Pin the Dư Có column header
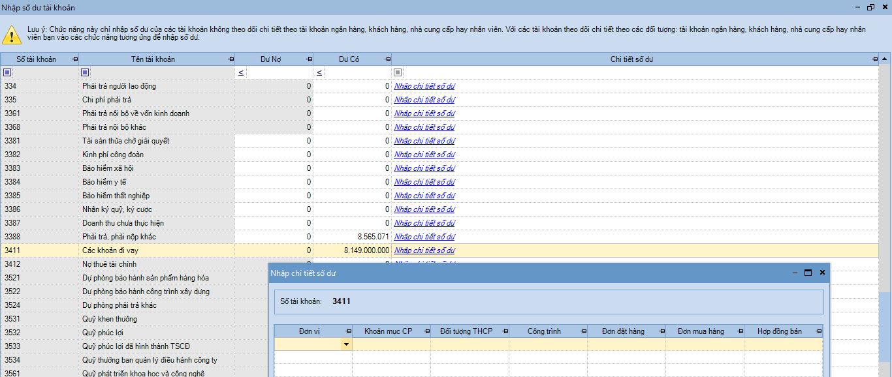 tap(387, 59)
